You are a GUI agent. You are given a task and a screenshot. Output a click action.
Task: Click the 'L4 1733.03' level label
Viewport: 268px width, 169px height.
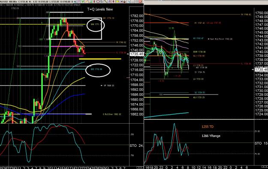click(x=199, y=79)
